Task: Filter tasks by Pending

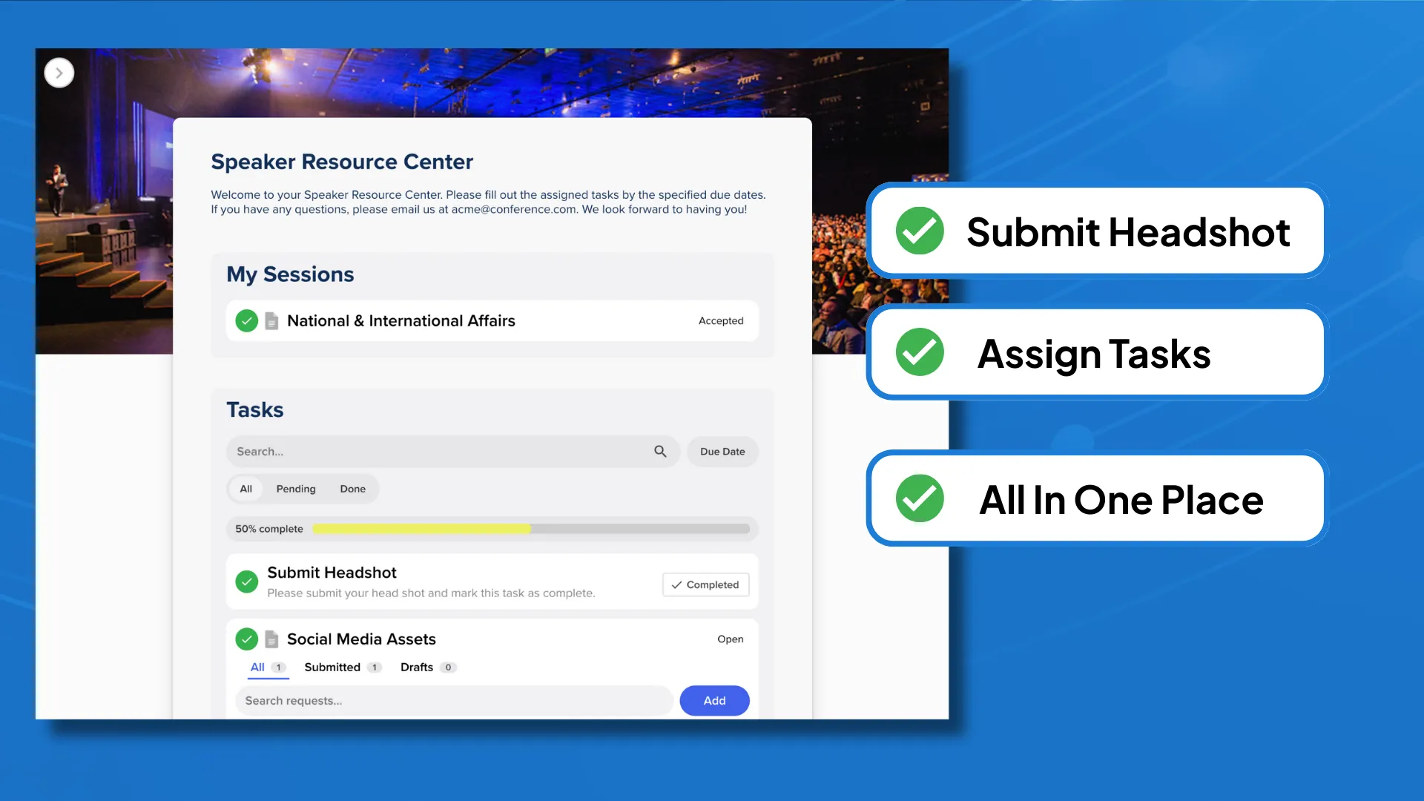Action: click(x=296, y=489)
